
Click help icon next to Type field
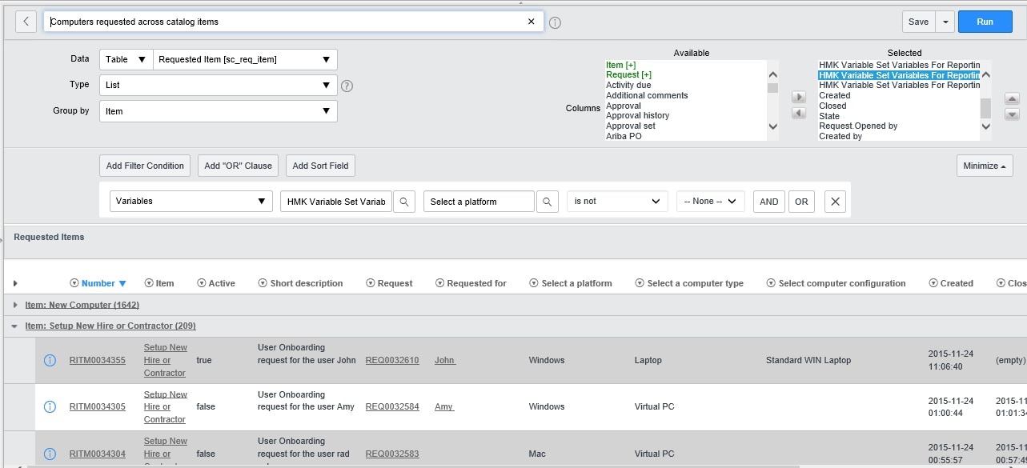347,86
